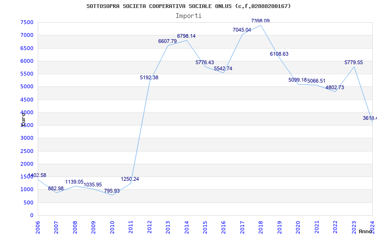Click the 1139.05 data label

point(74,182)
